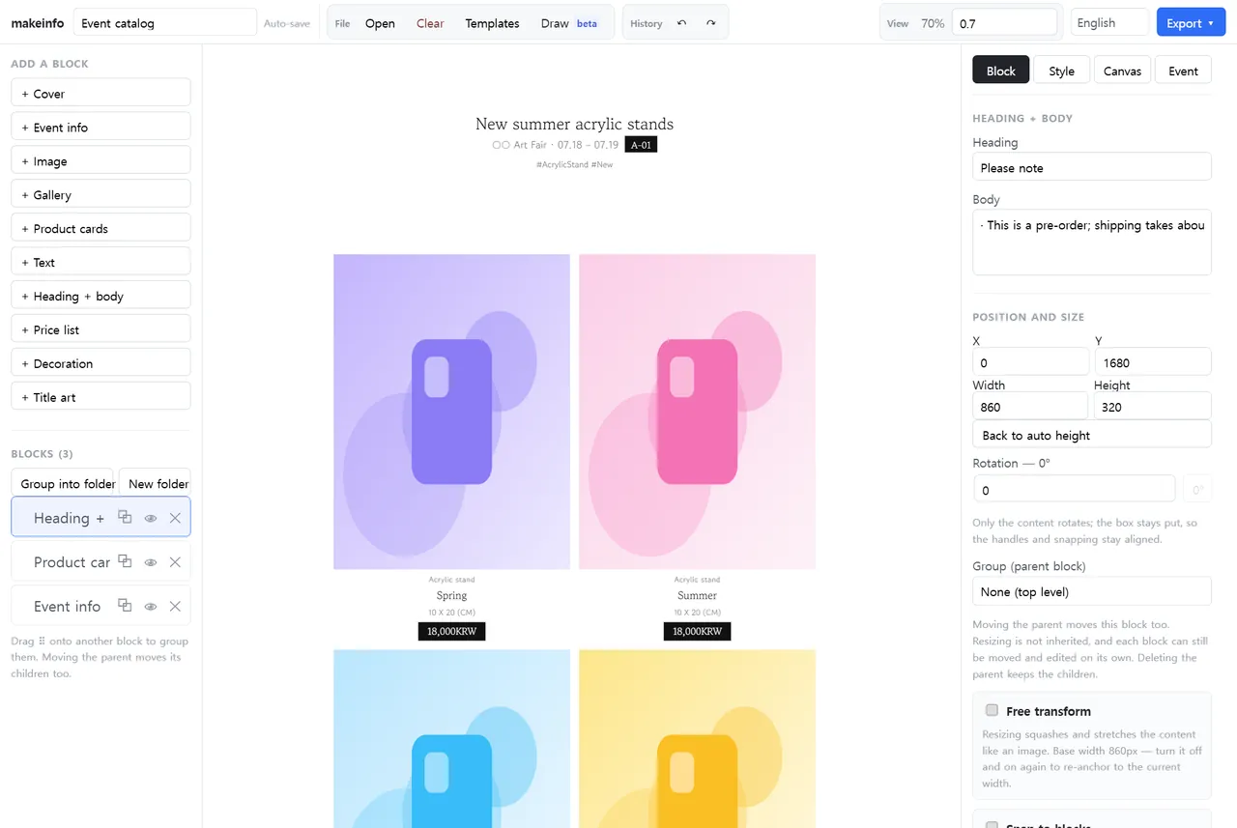Add an Image block
Viewport: 1237px width, 828px height.
[101, 161]
